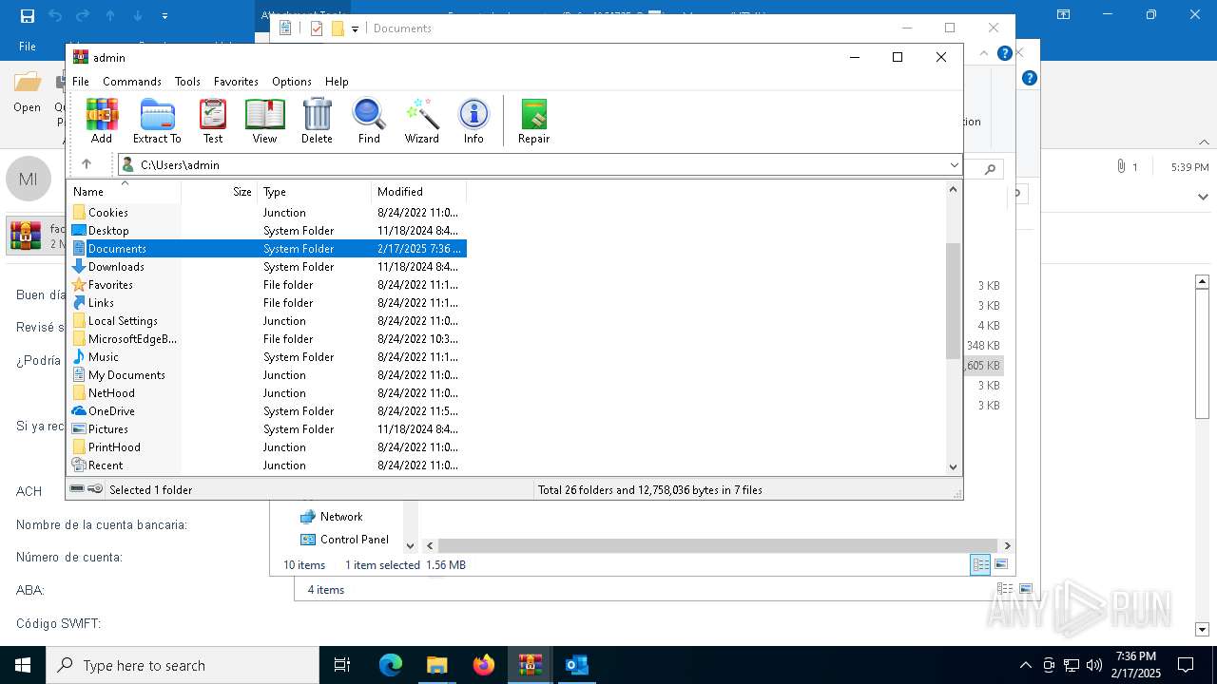
Task: Sort by the Modified column header
Action: point(419,192)
